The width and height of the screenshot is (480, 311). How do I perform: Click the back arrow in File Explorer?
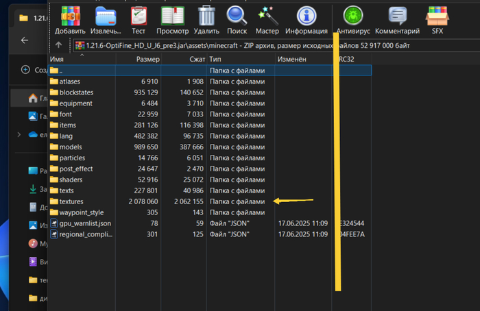[x=25, y=40]
